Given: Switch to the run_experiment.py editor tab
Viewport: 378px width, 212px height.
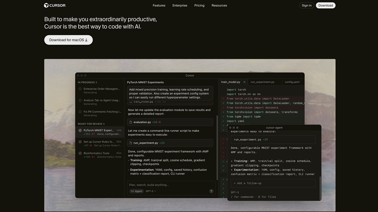Looking at the screenshot, I should coord(262,82).
